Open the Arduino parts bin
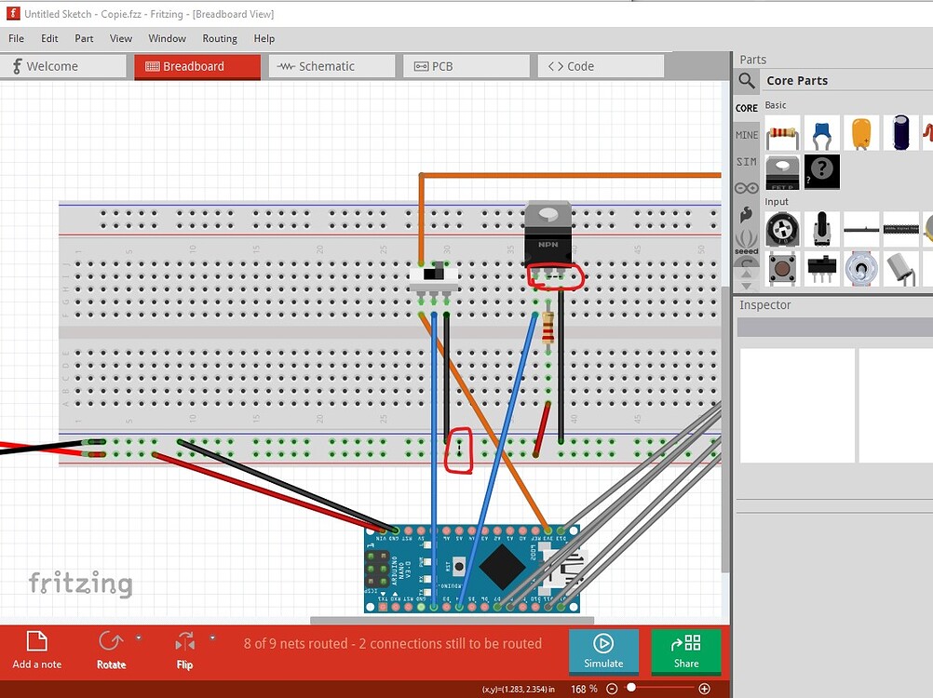The height and width of the screenshot is (698, 933). [x=746, y=189]
